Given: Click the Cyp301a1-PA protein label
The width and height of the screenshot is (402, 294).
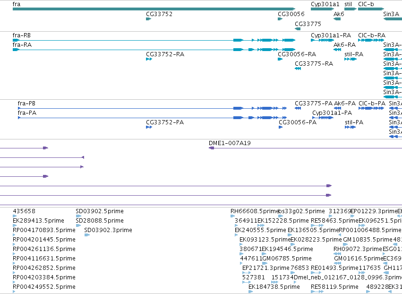Looking at the screenshot, I should [332, 113].
